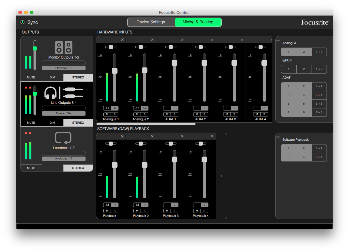The height and width of the screenshot is (252, 349).
Task: Mute the Playback 4 channel
Action: click(197, 211)
